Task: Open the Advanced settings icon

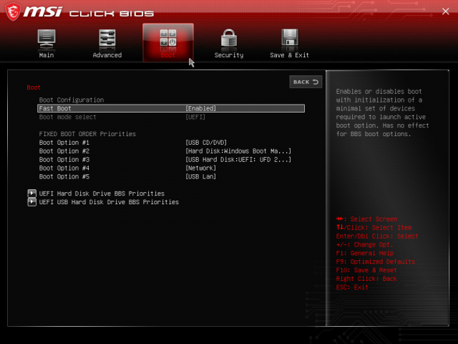Action: [107, 39]
